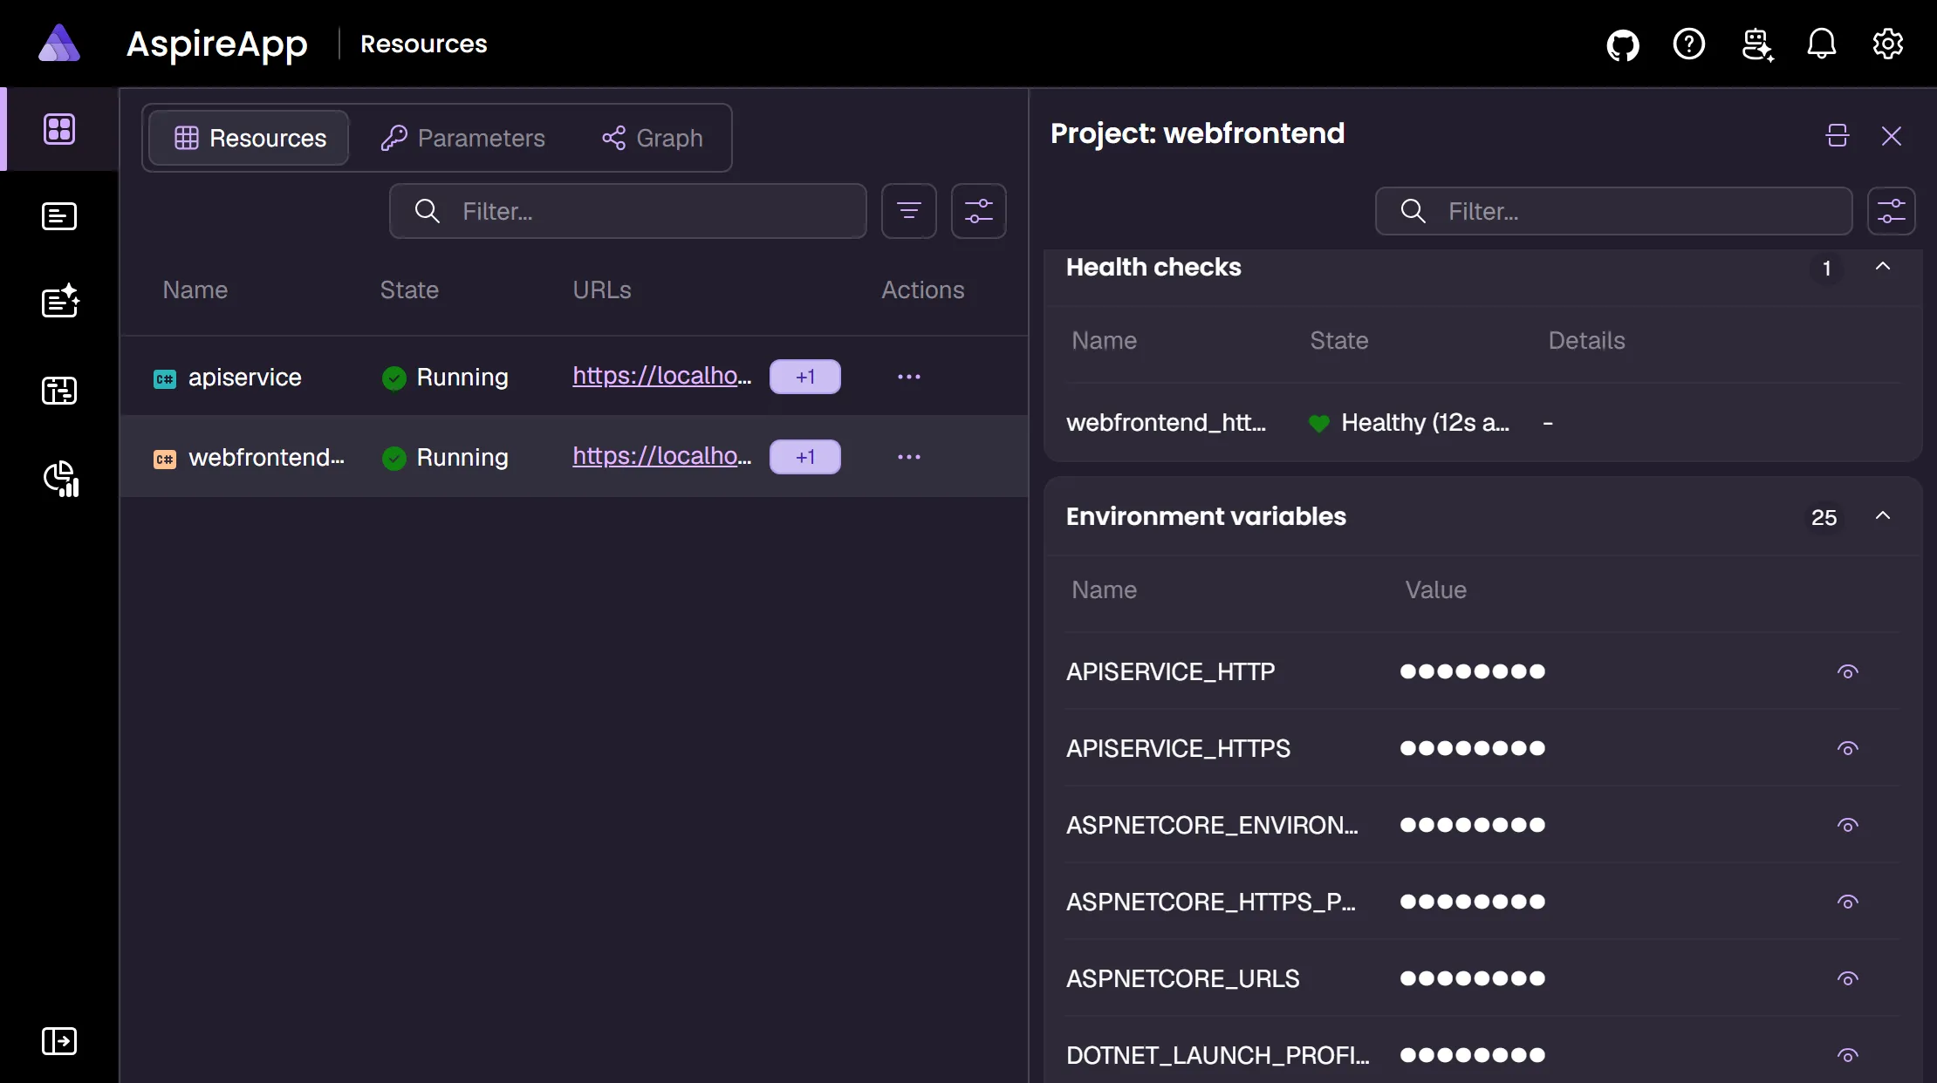
Task: Open the help question mark icon
Action: tap(1689, 44)
